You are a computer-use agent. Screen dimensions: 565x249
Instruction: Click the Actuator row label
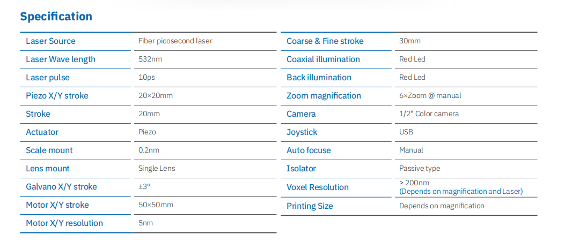coord(42,132)
